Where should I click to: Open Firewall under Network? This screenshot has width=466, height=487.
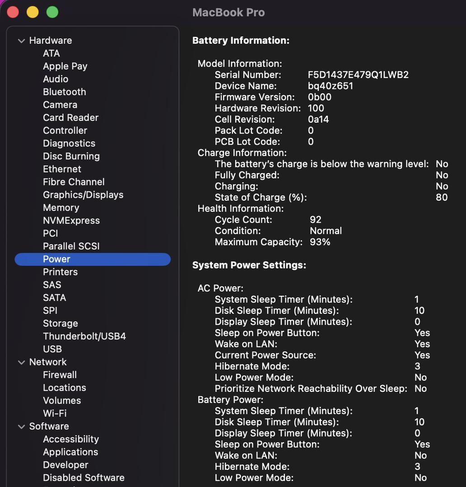[60, 375]
